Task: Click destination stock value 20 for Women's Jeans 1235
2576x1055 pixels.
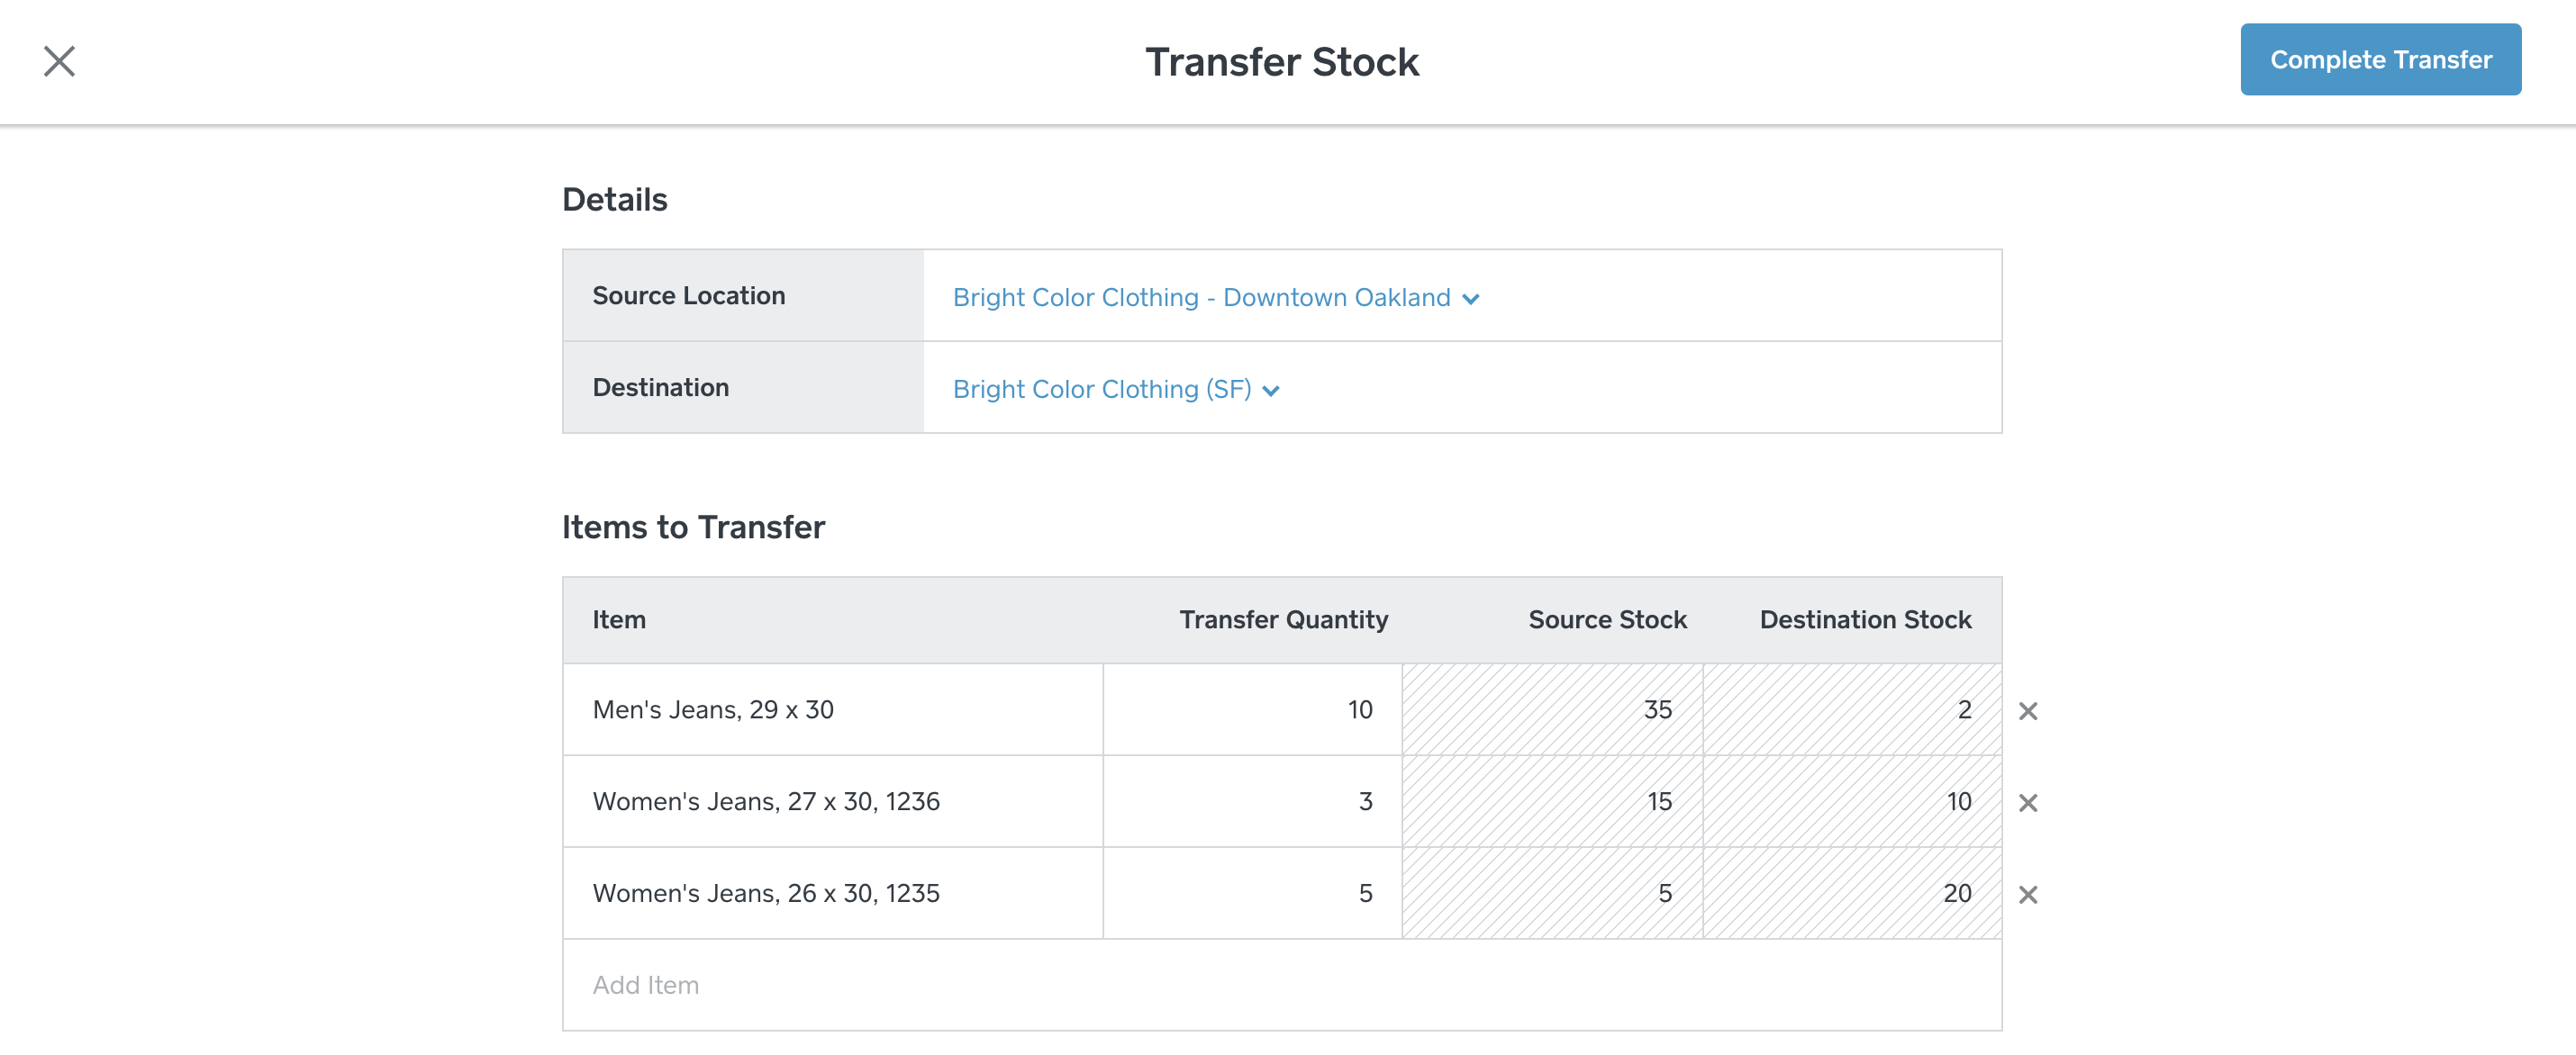Action: point(1956,894)
